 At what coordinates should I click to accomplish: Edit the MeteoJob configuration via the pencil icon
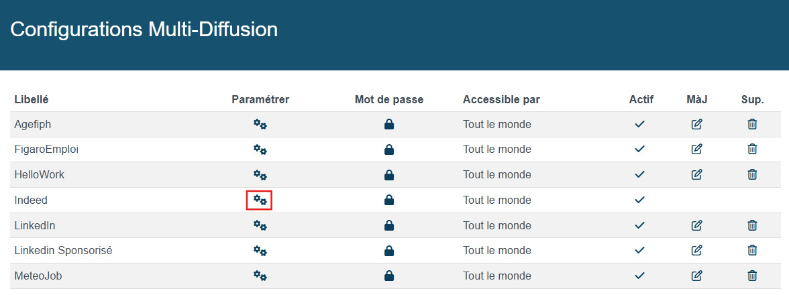696,276
